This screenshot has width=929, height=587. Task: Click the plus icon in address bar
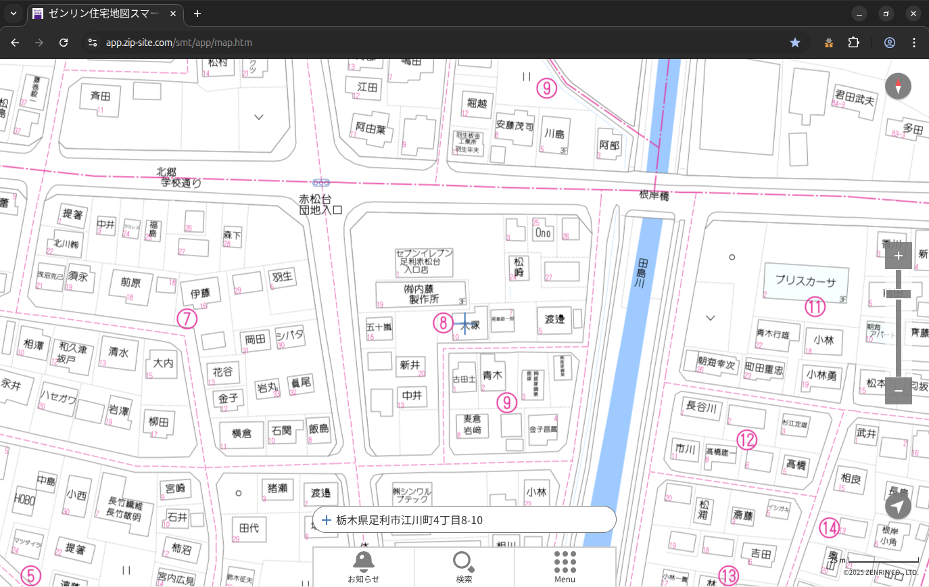327,520
